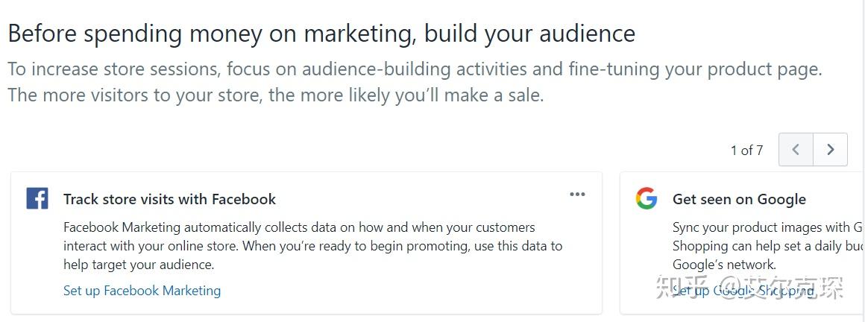Click the Google G logo icon

coord(646,198)
